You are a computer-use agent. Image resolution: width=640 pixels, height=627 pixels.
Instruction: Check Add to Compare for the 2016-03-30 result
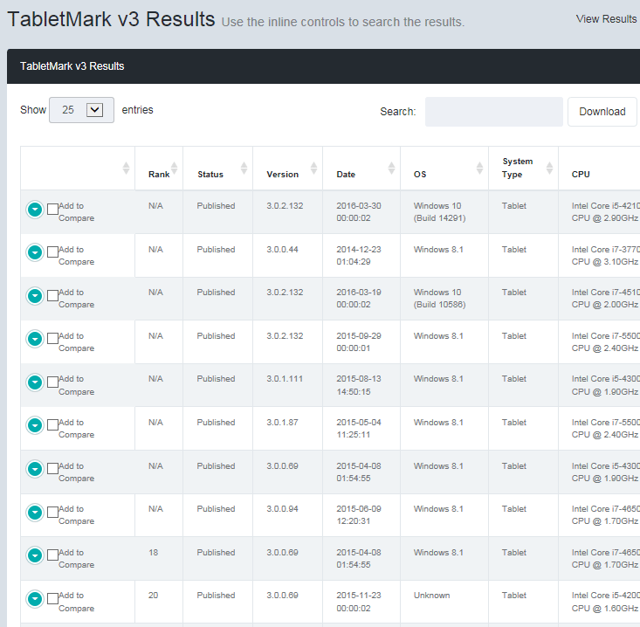click(52, 210)
